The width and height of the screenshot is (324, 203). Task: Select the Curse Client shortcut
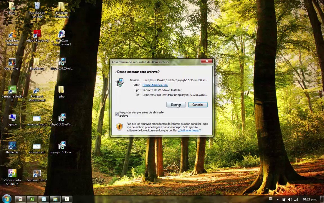(x=12, y=64)
